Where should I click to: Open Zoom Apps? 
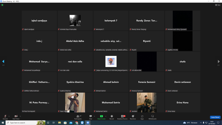(x=142, y=117)
